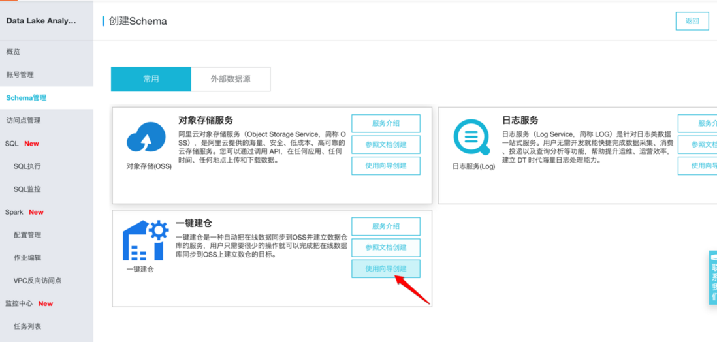Click the 对象存储服务 card title
The image size is (717, 342).
206,120
